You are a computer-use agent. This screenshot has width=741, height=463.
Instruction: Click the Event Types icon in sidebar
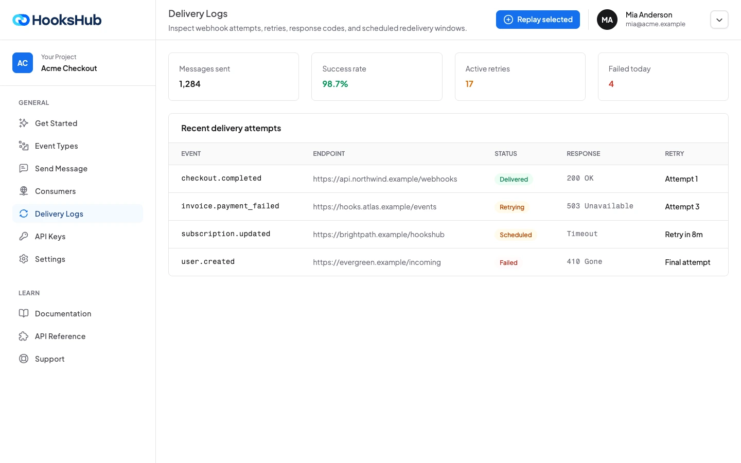click(x=24, y=146)
